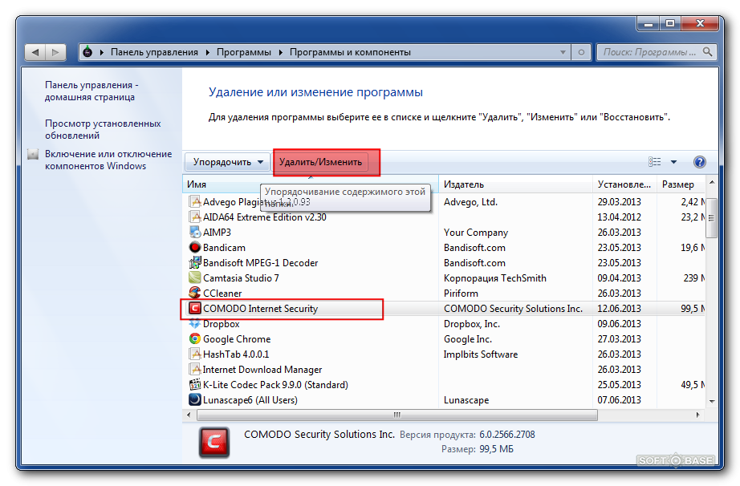The image size is (740, 486).
Task: Sort by Установлено column header
Action: pyautogui.click(x=624, y=184)
